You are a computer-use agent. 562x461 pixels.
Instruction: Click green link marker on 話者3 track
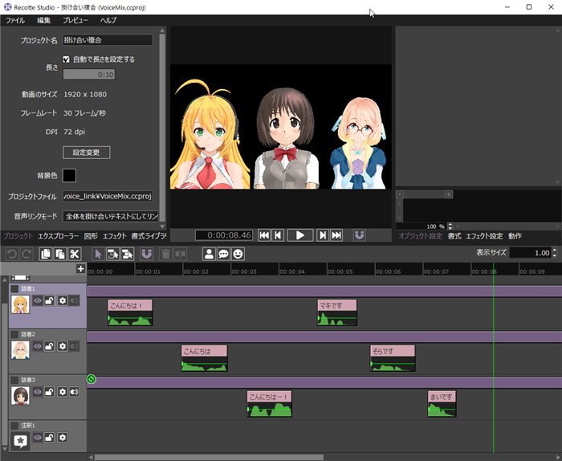click(x=92, y=379)
